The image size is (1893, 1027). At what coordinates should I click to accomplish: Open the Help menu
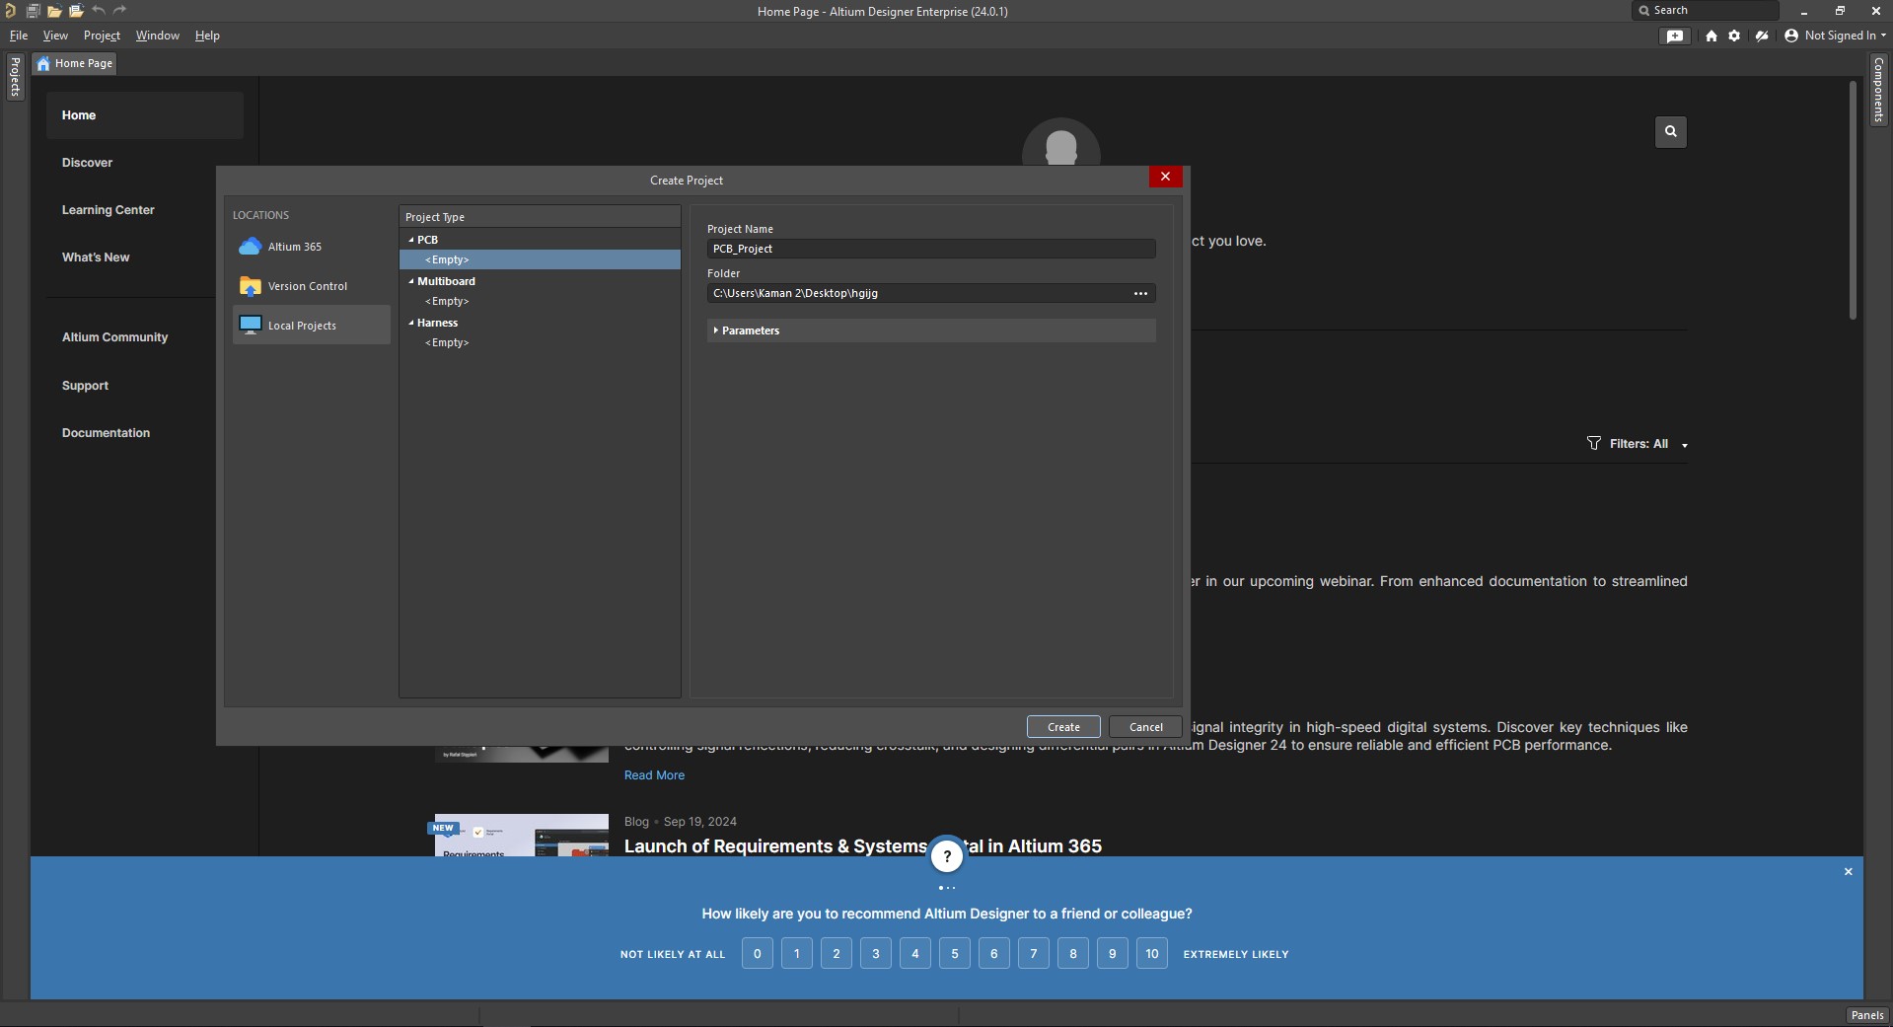(x=207, y=36)
